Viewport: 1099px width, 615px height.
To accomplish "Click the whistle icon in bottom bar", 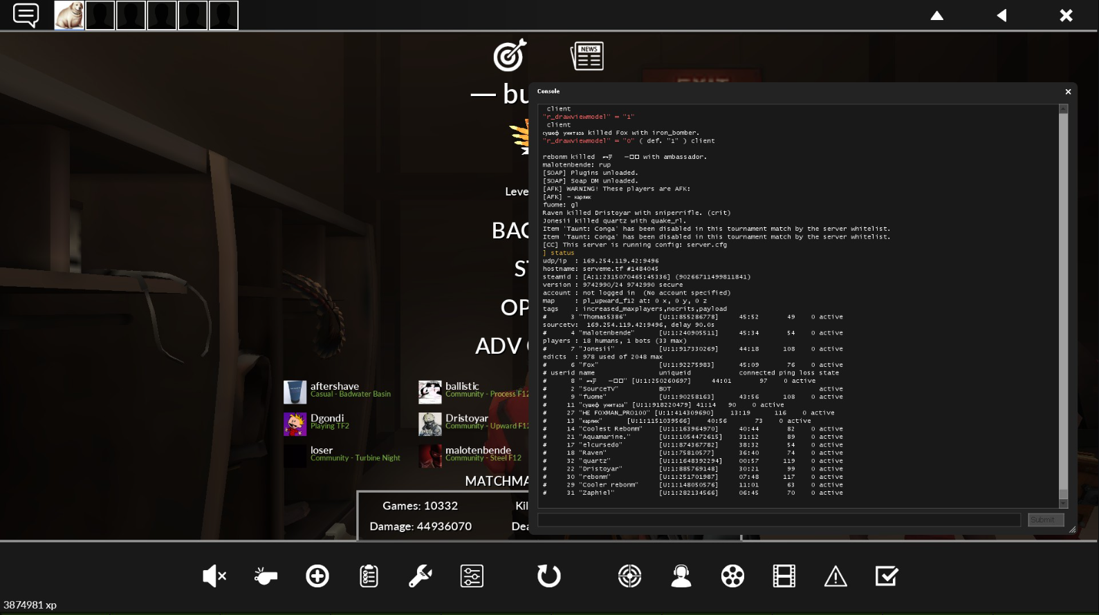I will point(266,576).
